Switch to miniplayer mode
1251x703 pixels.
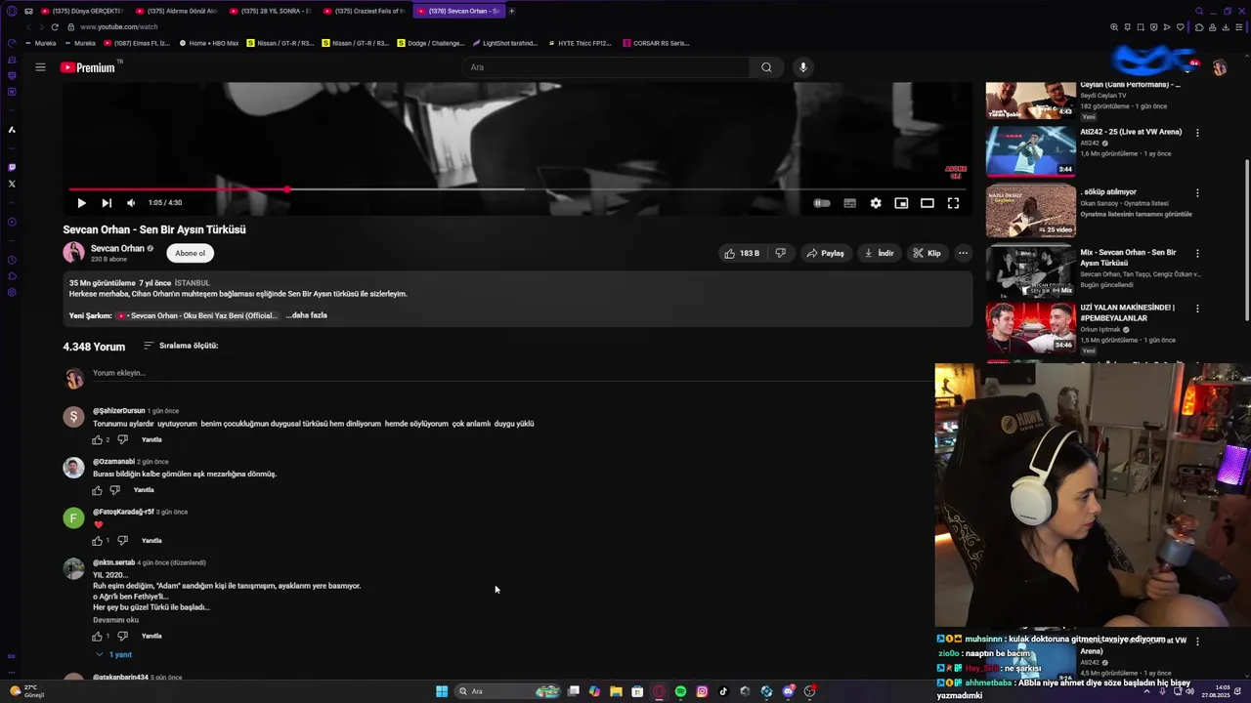tap(901, 203)
